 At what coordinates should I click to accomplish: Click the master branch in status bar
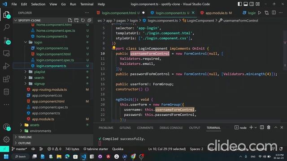[19, 149]
